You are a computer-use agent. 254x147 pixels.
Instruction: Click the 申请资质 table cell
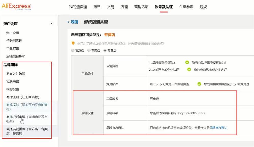click(x=125, y=66)
